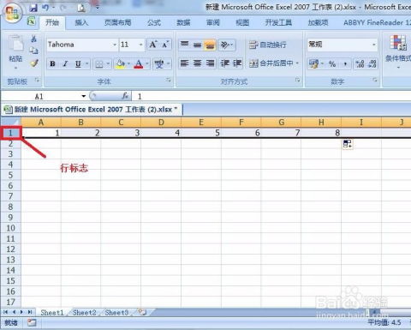Click the Name Box showing A1
This screenshot has height=330, width=411.
click(x=39, y=96)
